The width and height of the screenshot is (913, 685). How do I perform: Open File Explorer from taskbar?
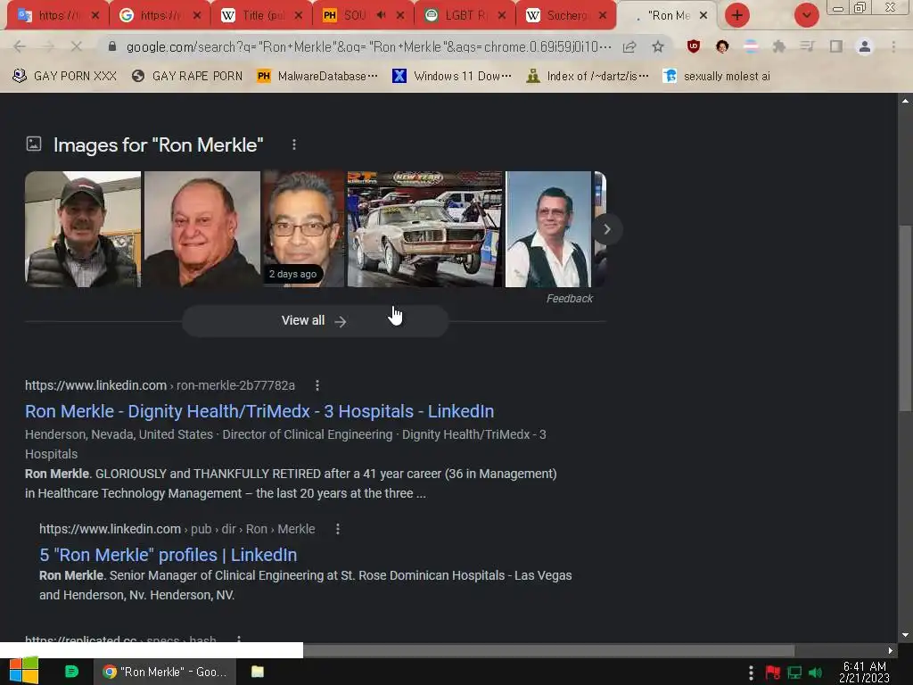coord(258,672)
